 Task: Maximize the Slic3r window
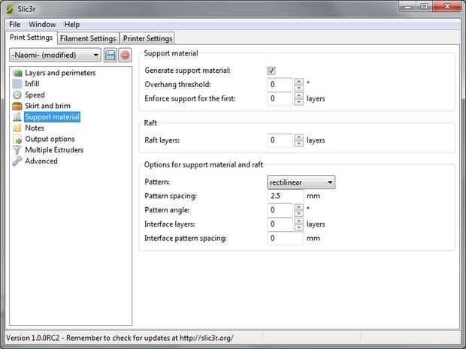point(425,7)
